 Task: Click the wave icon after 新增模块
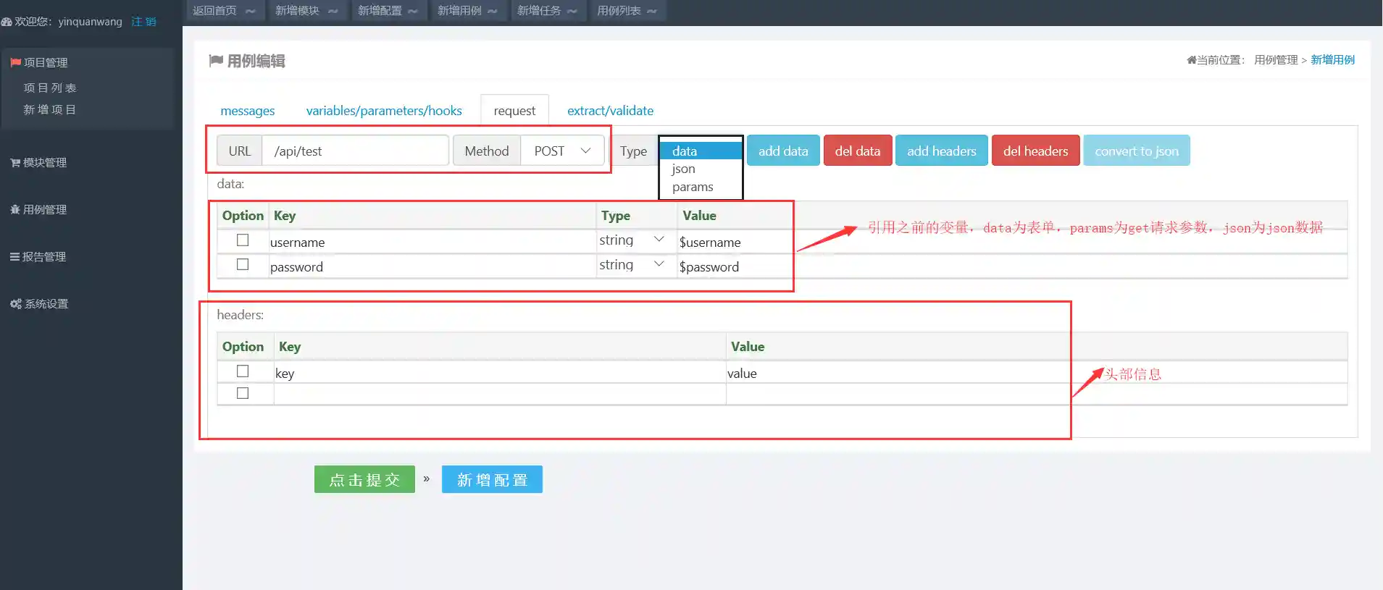pyautogui.click(x=333, y=11)
